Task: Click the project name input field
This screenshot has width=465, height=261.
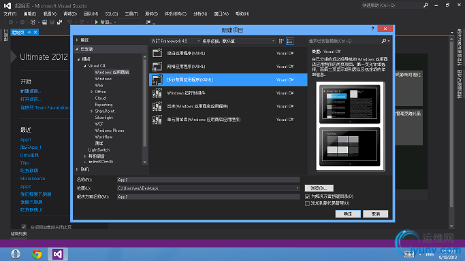Action: [208, 179]
